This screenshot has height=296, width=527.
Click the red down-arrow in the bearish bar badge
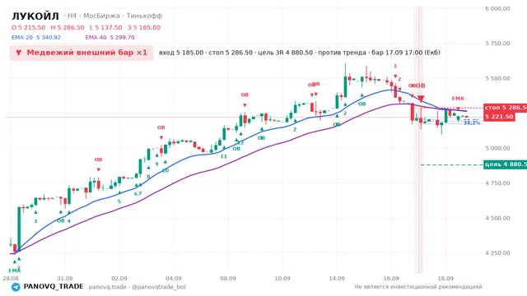point(19,53)
